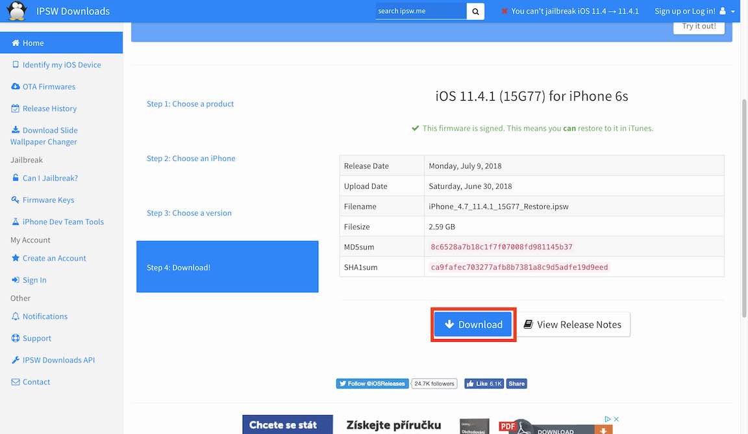Click the Facebook Share button

[x=516, y=383]
